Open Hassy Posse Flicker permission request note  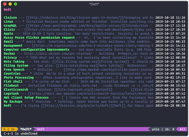(x=39, y=38)
